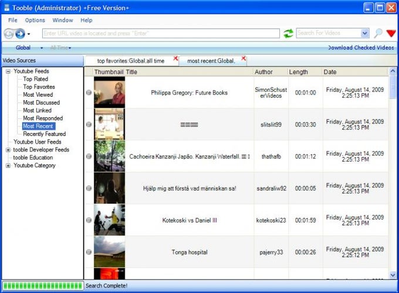Image resolution: width=399 pixels, height=293 pixels.
Task: Sort by Length column header
Action: point(305,72)
